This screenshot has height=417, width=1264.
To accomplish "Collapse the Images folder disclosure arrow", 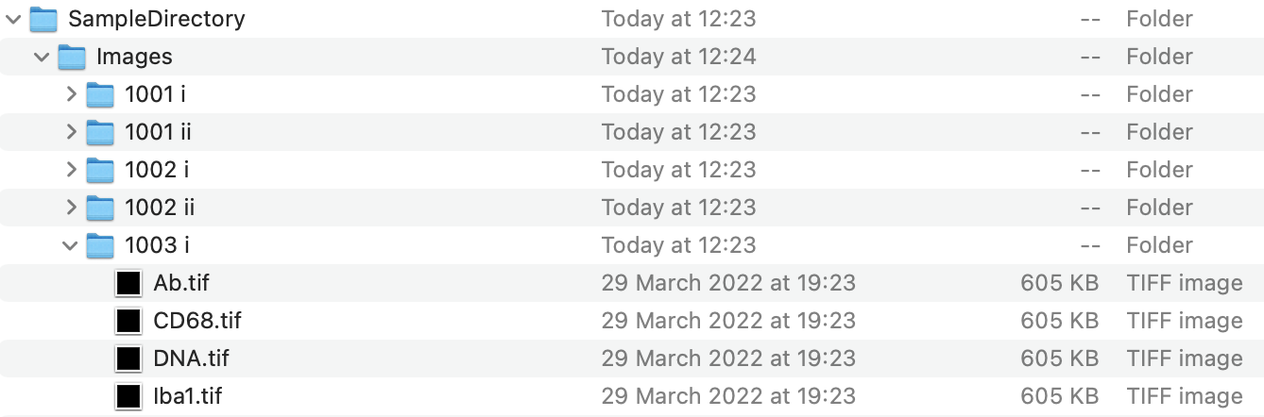I will tap(42, 57).
